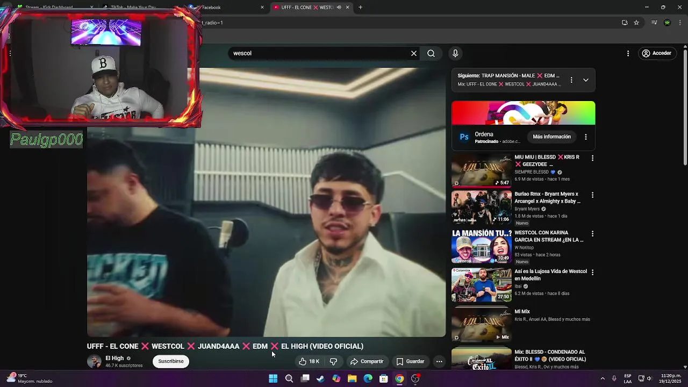The height and width of the screenshot is (387, 688).
Task: Open OBS Studio from taskbar
Action: [x=415, y=379]
